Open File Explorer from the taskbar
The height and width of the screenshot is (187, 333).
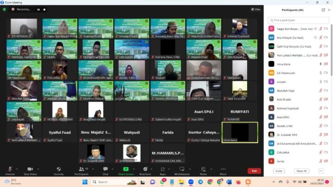181,182
